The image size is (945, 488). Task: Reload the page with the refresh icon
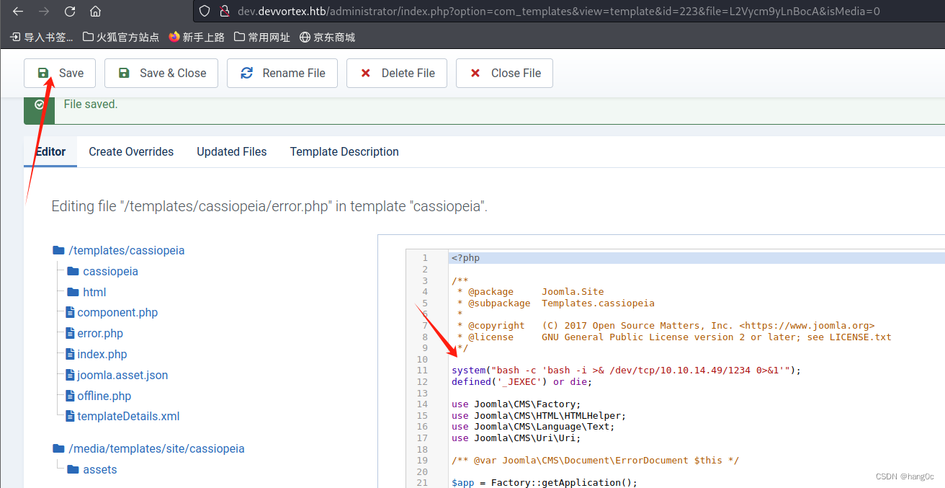point(70,12)
